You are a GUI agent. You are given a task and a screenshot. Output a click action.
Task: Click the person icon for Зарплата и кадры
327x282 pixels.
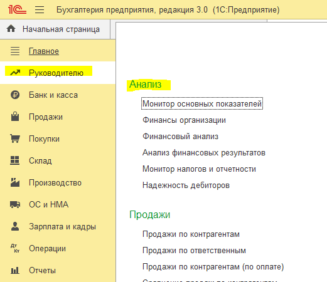click(x=15, y=226)
